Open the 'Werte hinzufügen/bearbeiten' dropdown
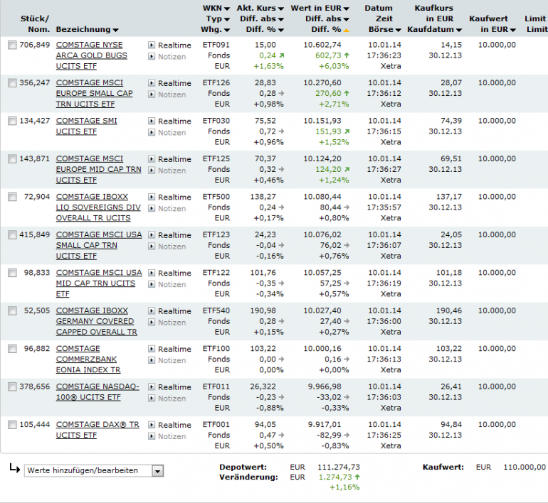 [x=94, y=471]
